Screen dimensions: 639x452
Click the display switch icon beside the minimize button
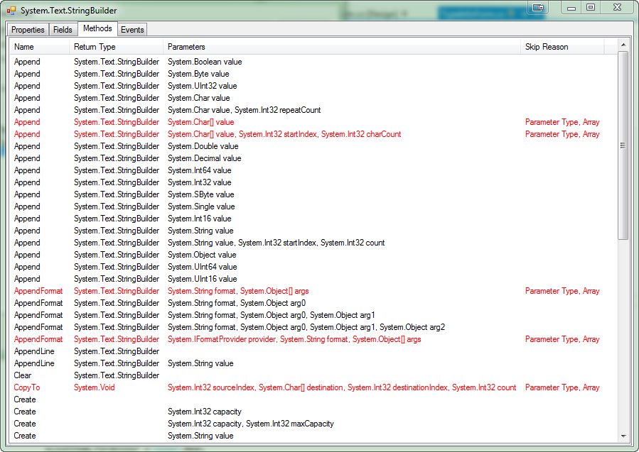[x=538, y=7]
